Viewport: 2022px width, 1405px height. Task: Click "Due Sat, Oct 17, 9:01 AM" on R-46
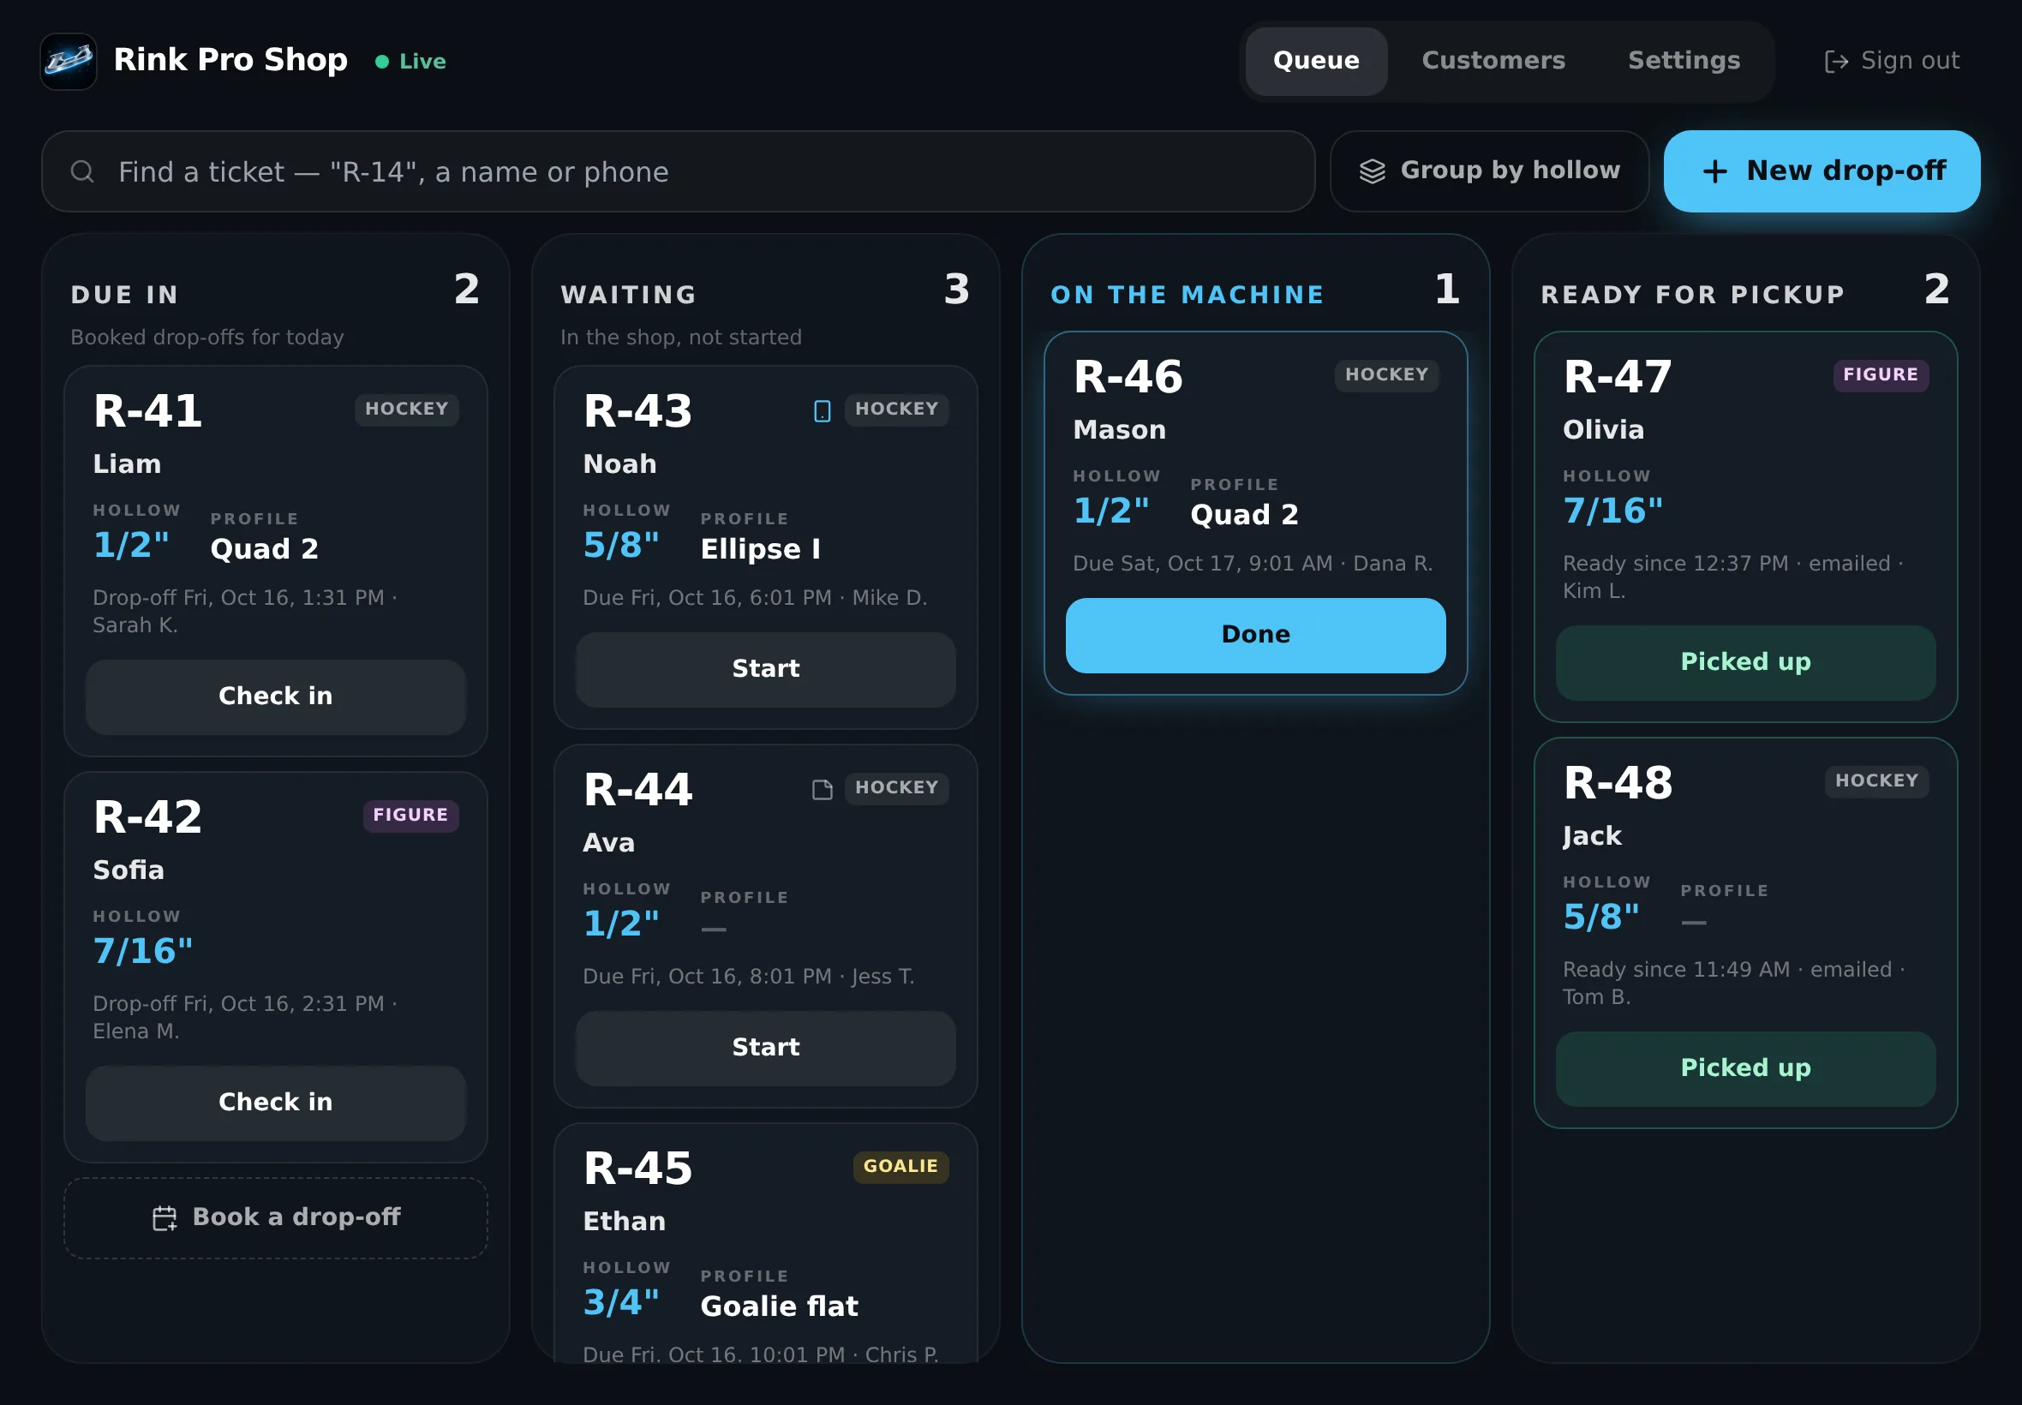pyautogui.click(x=1202, y=565)
